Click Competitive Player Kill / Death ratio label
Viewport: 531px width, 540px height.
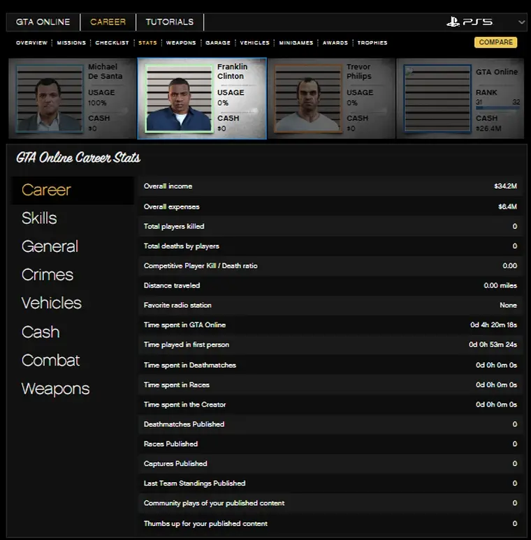click(x=201, y=266)
